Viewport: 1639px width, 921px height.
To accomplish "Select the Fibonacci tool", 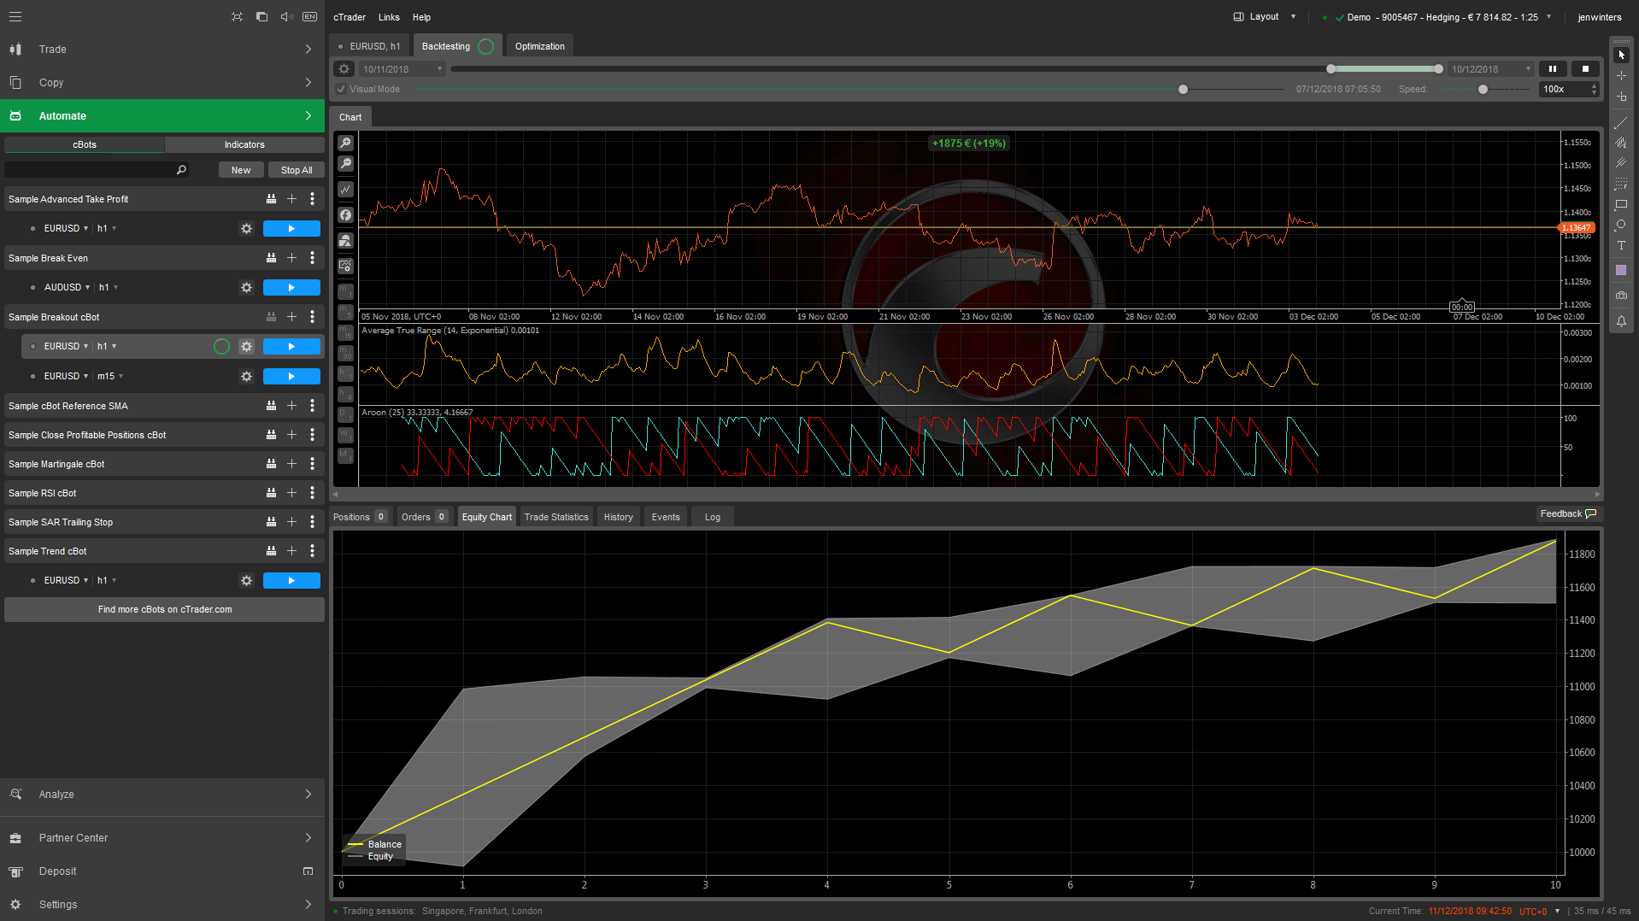I will pos(1621,185).
